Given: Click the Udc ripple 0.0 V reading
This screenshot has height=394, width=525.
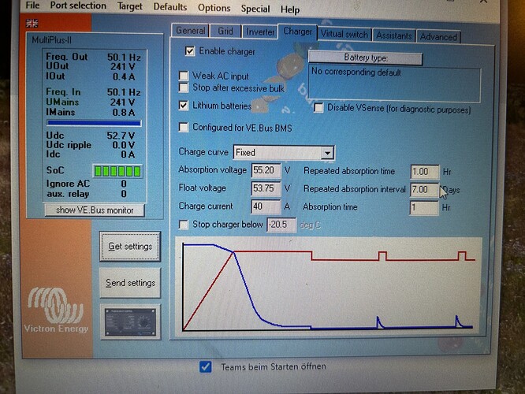Looking at the screenshot, I should pos(91,145).
